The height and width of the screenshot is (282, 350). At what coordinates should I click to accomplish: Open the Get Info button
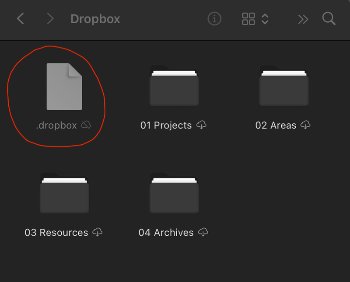[x=214, y=18]
